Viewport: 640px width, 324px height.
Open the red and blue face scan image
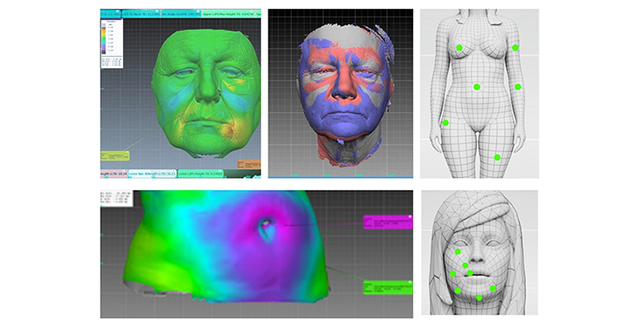[x=341, y=93]
